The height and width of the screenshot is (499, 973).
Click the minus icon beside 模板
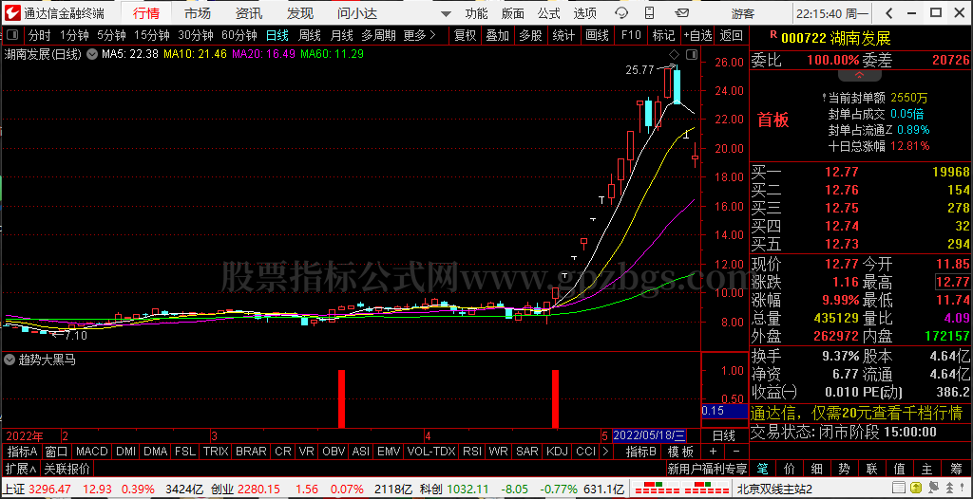[x=736, y=452]
